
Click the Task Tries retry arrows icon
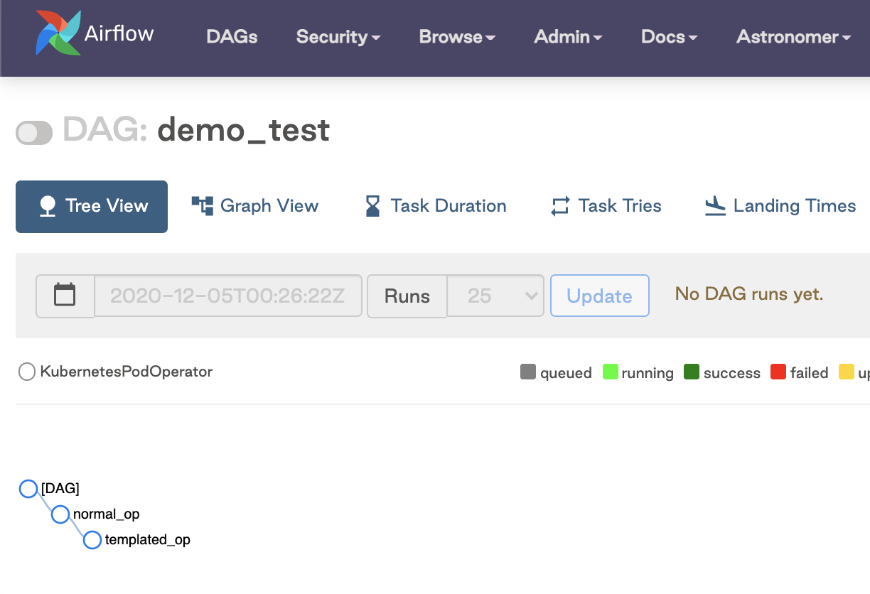click(x=560, y=207)
